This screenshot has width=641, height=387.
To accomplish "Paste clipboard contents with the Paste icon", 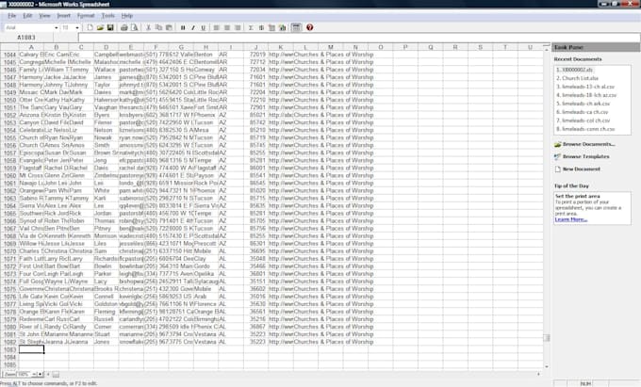I will [x=169, y=27].
